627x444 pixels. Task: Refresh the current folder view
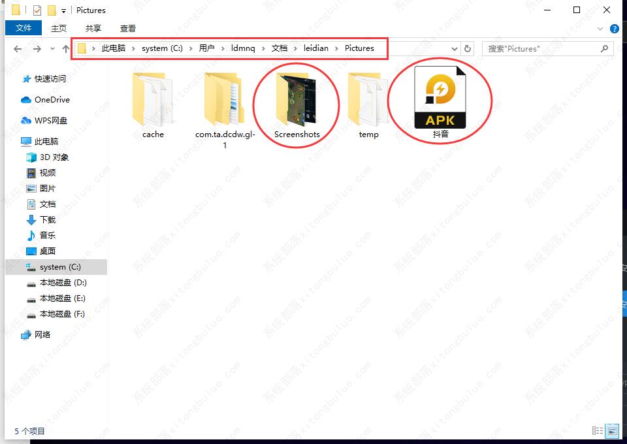[x=468, y=49]
